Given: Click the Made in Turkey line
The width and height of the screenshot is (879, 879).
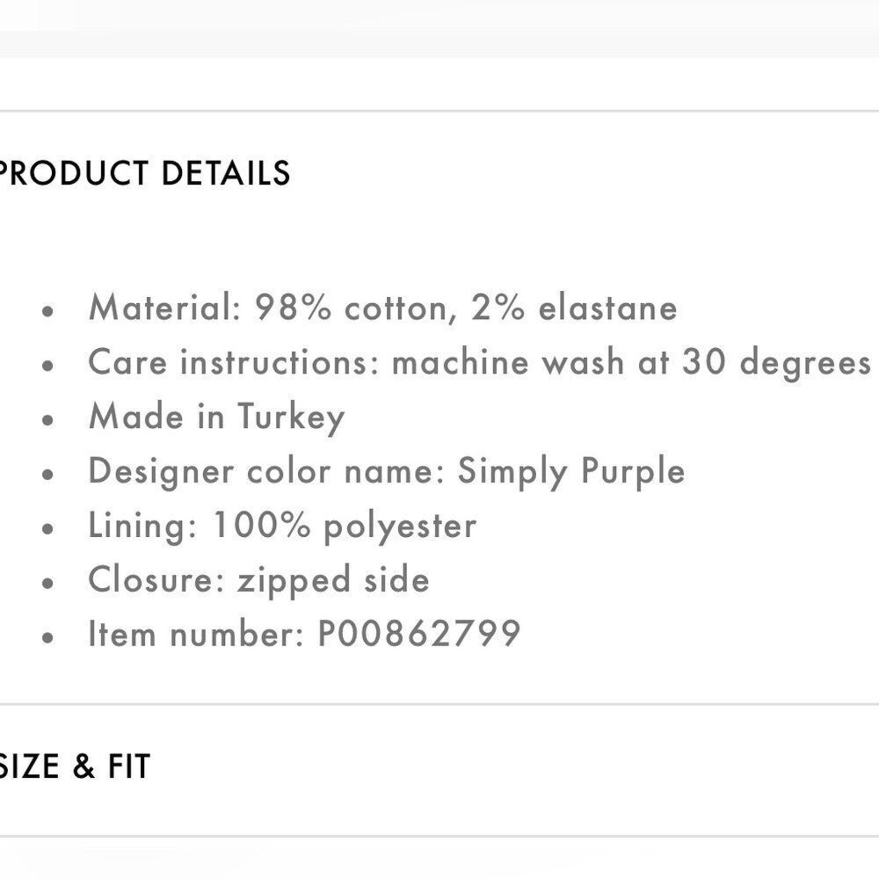Looking at the screenshot, I should [216, 417].
